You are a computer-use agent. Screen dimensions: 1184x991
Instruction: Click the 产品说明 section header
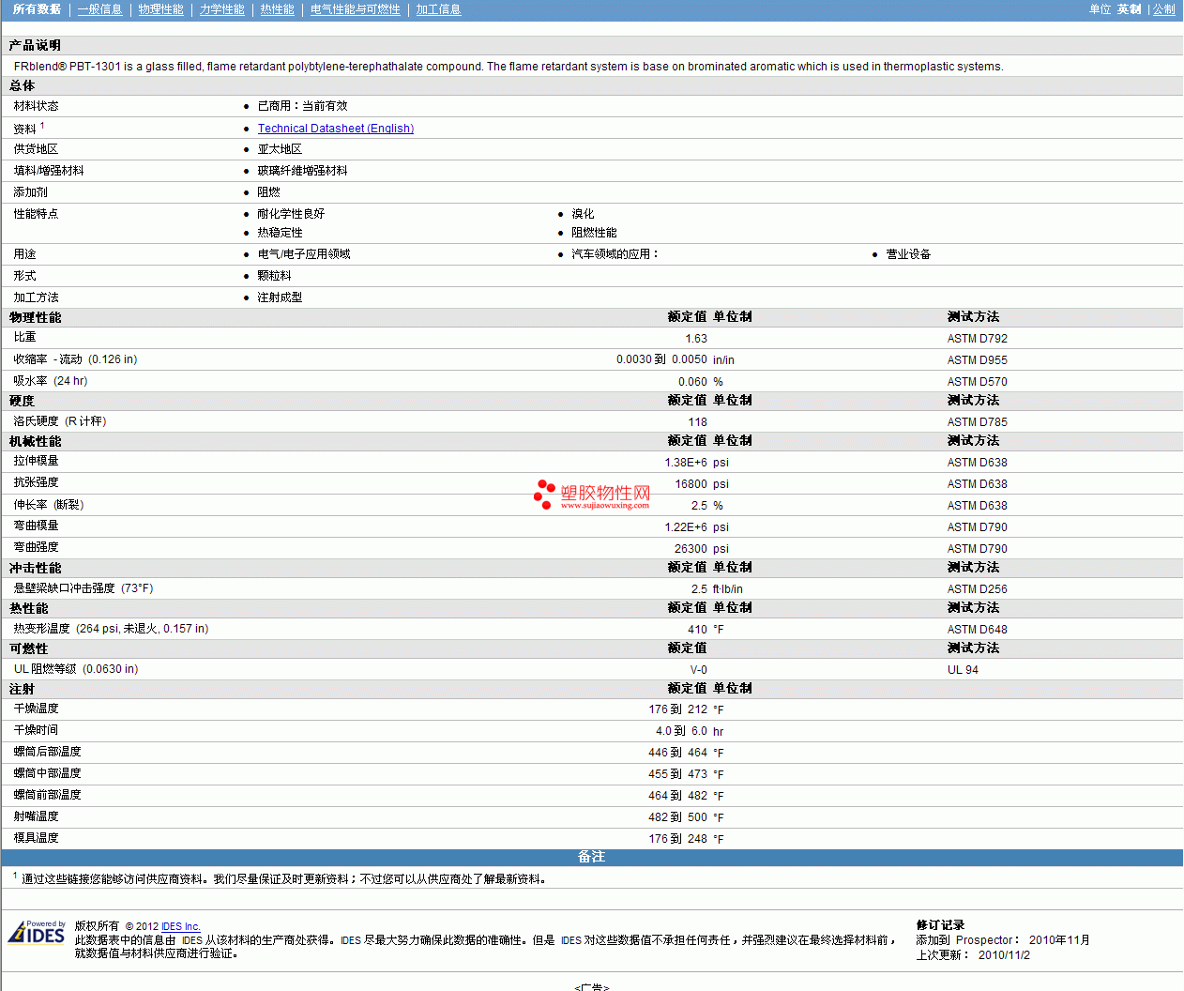click(x=35, y=45)
